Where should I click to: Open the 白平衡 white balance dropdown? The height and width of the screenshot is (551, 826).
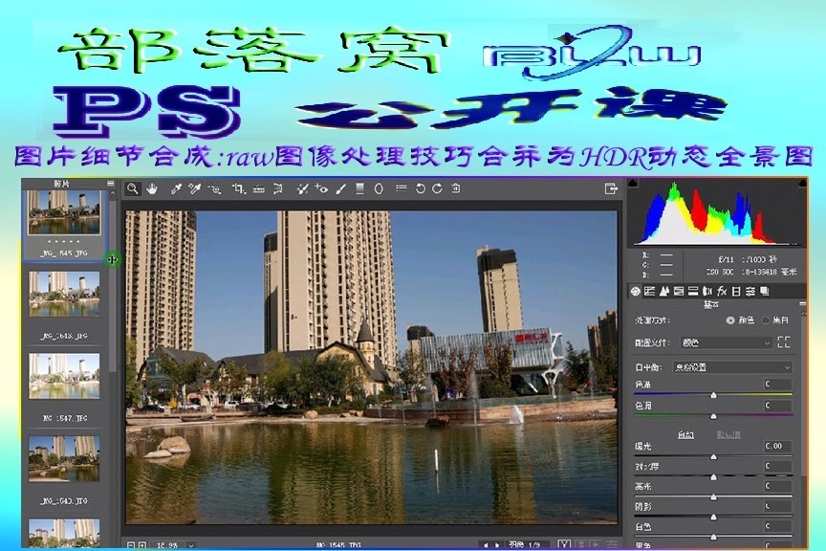(730, 367)
